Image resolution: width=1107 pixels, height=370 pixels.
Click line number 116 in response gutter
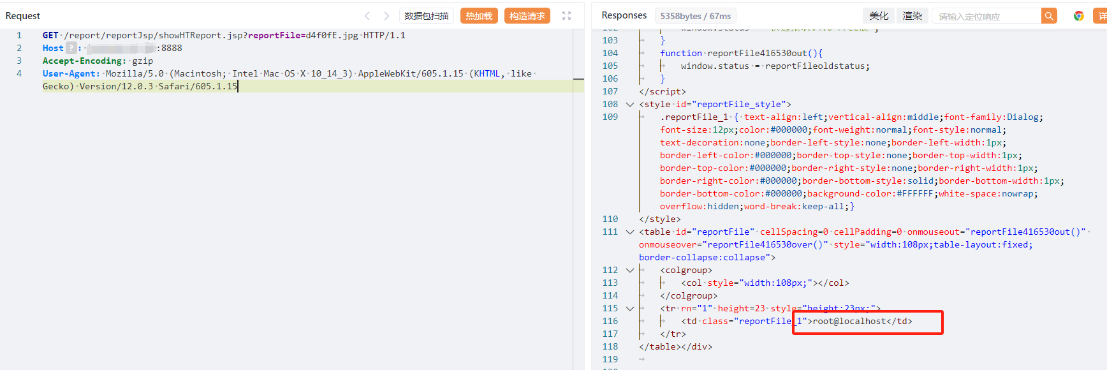[x=610, y=321]
